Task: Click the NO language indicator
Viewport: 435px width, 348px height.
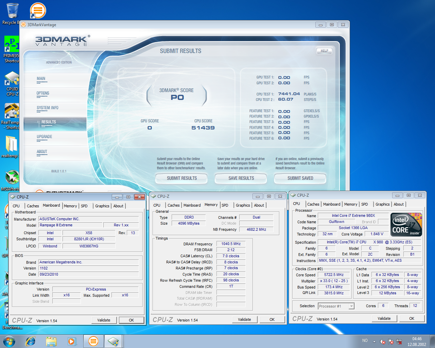Action: click(365, 341)
